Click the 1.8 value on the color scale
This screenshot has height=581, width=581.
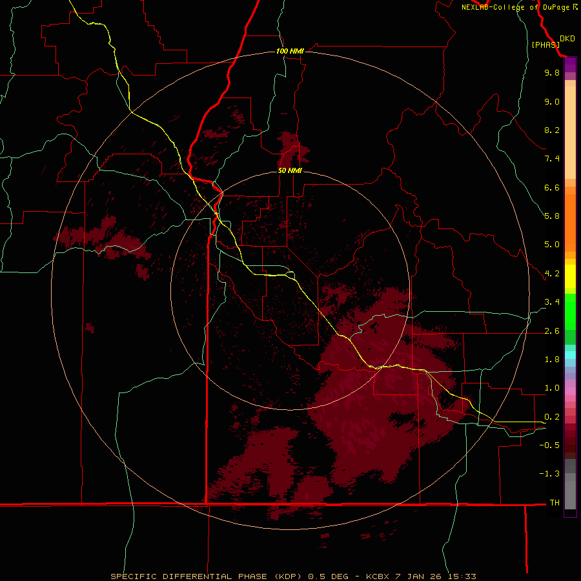tap(552, 360)
